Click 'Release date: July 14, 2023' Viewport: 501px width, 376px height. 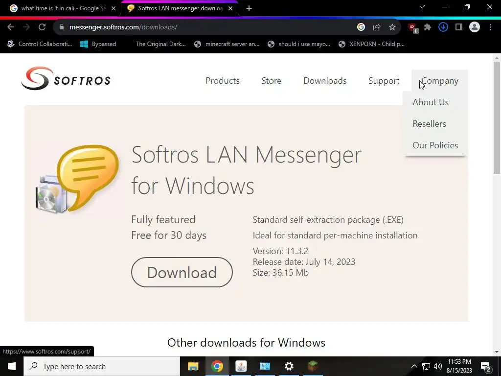click(304, 262)
